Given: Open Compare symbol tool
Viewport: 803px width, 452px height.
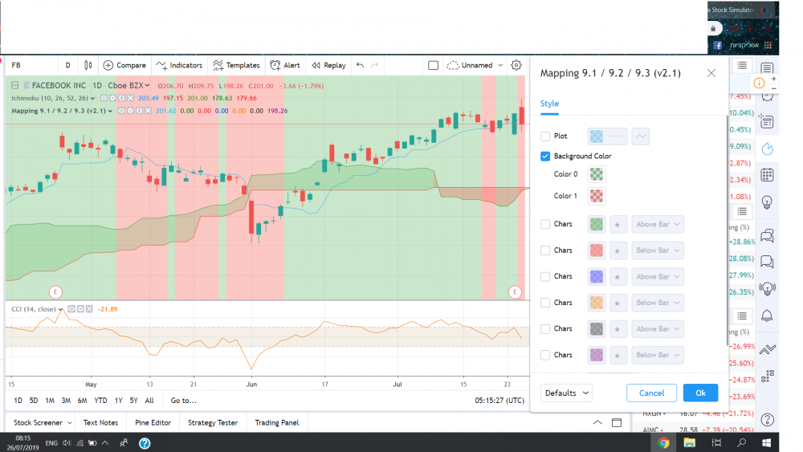Looking at the screenshot, I should [x=124, y=65].
